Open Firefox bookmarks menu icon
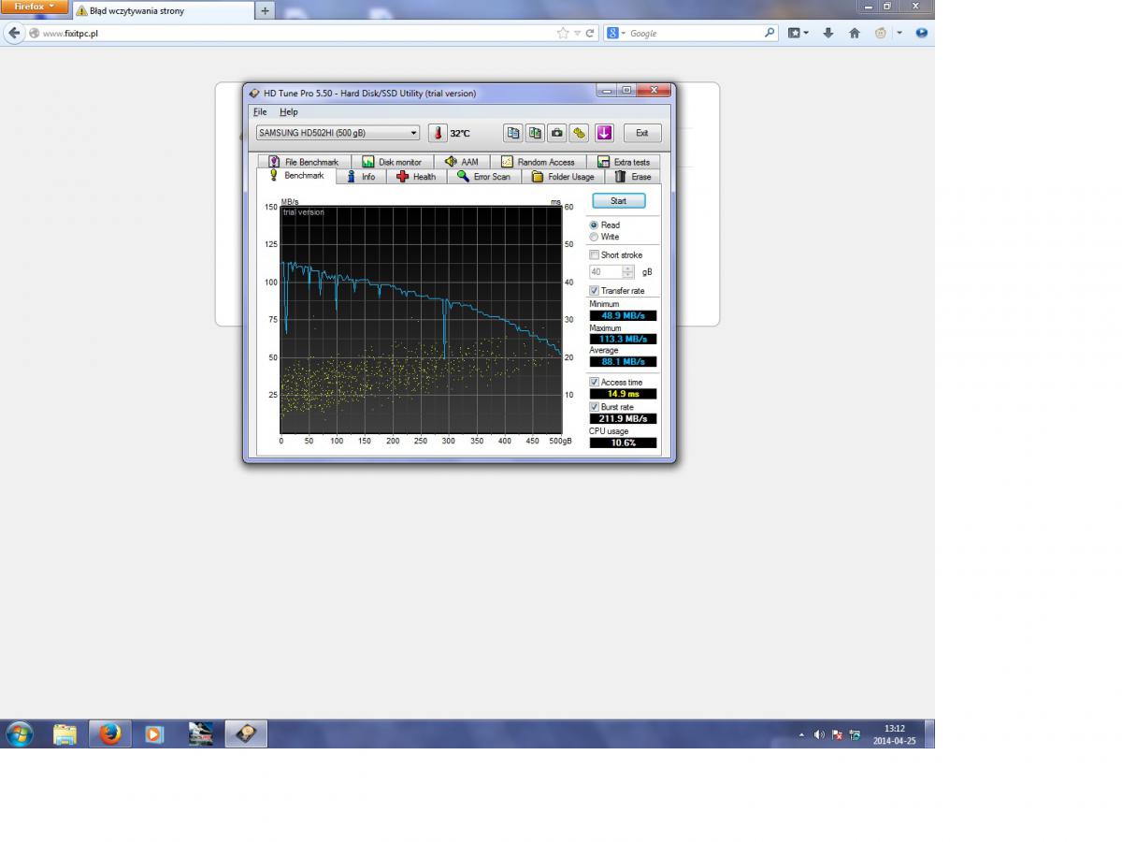This screenshot has width=1122, height=842. (795, 33)
